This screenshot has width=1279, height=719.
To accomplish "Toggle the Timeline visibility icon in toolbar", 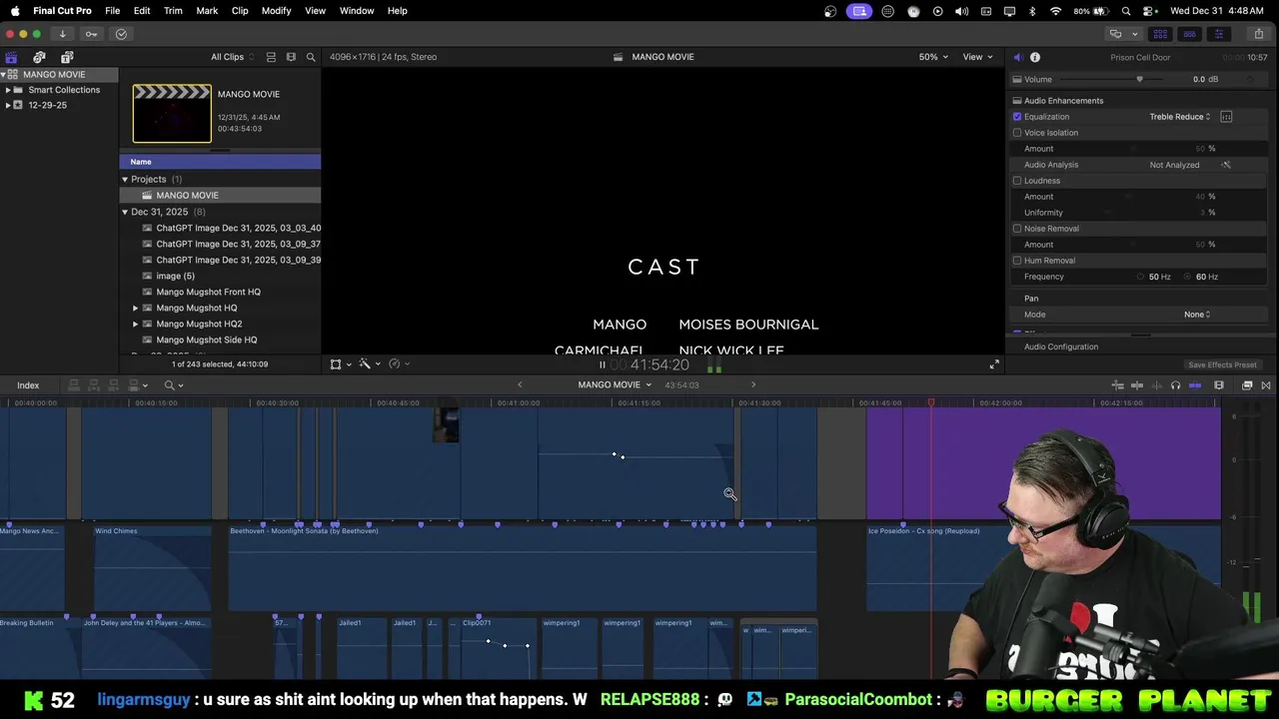I will pos(1189,34).
